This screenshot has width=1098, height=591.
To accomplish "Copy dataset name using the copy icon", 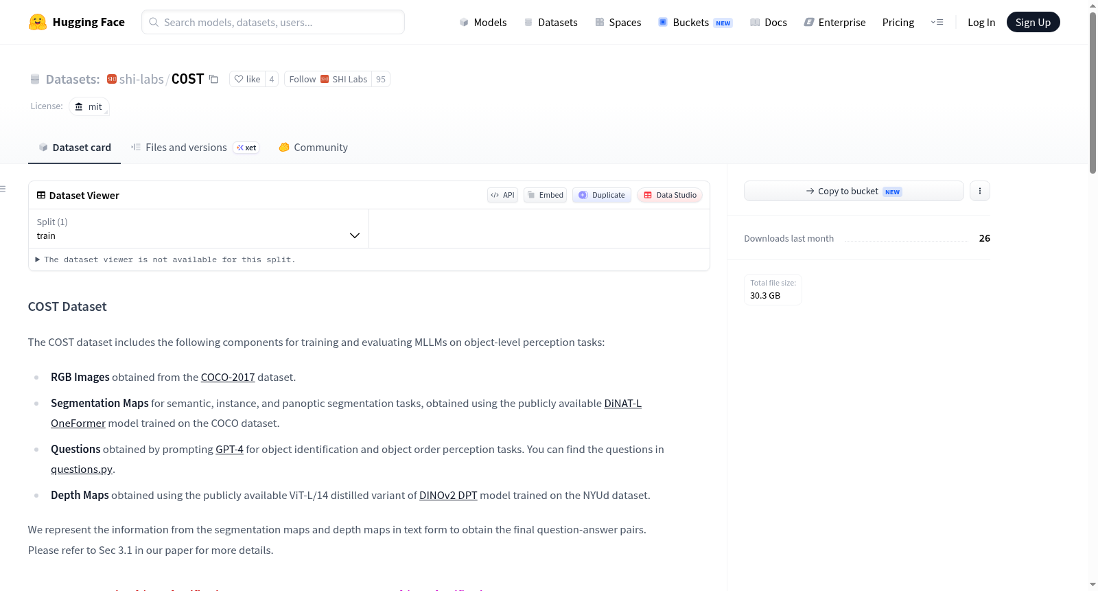I will tap(213, 79).
